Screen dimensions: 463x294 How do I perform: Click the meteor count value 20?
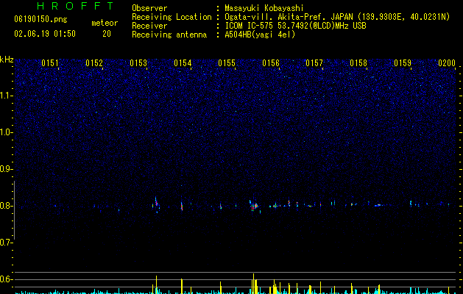coord(107,34)
